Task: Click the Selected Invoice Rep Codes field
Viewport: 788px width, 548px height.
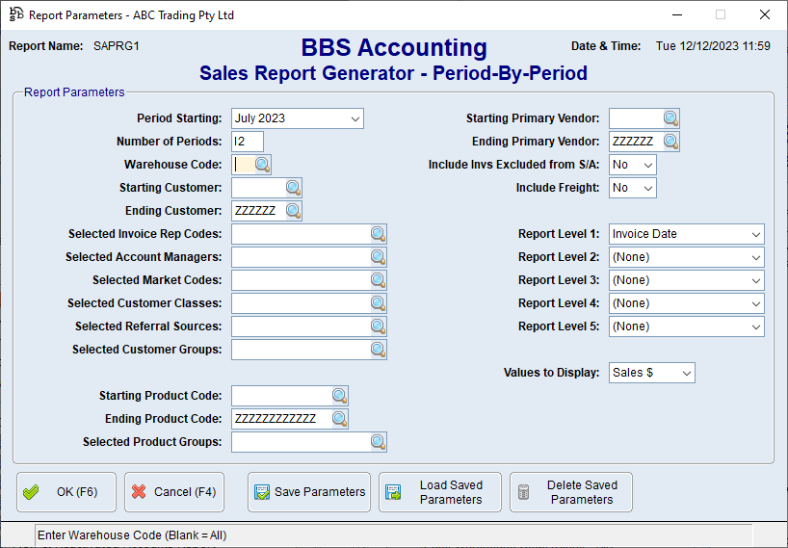Action: tap(302, 234)
